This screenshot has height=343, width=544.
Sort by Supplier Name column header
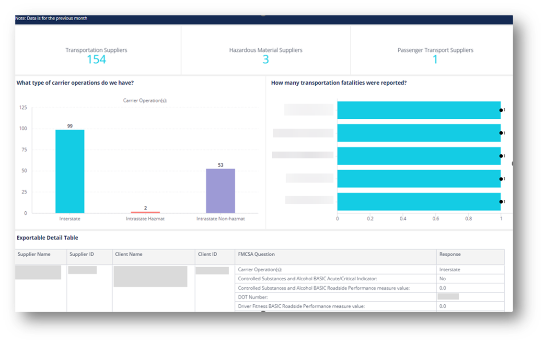click(34, 254)
